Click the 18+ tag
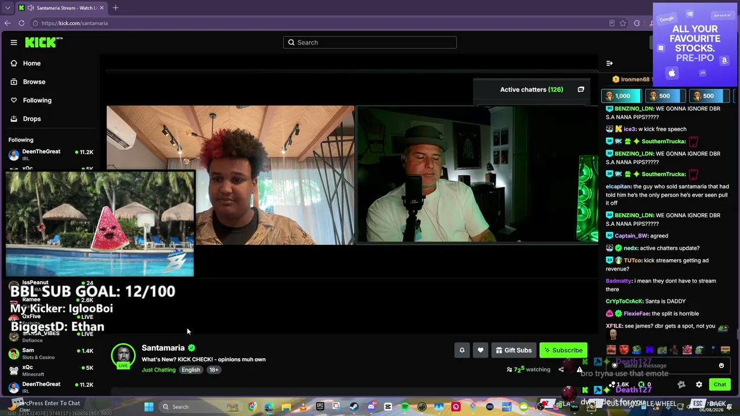This screenshot has width=740, height=416. coord(214,370)
